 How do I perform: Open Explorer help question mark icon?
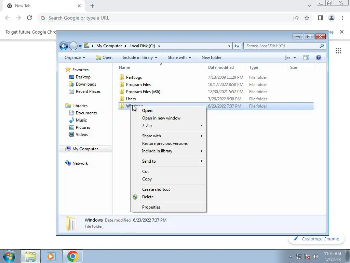coord(319,58)
